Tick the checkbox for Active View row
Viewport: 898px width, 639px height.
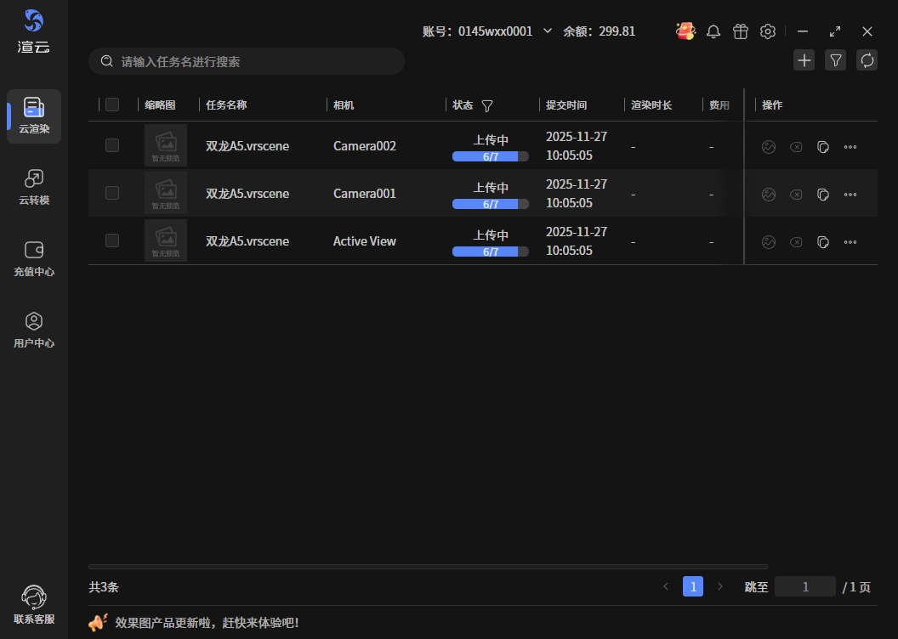coord(112,240)
